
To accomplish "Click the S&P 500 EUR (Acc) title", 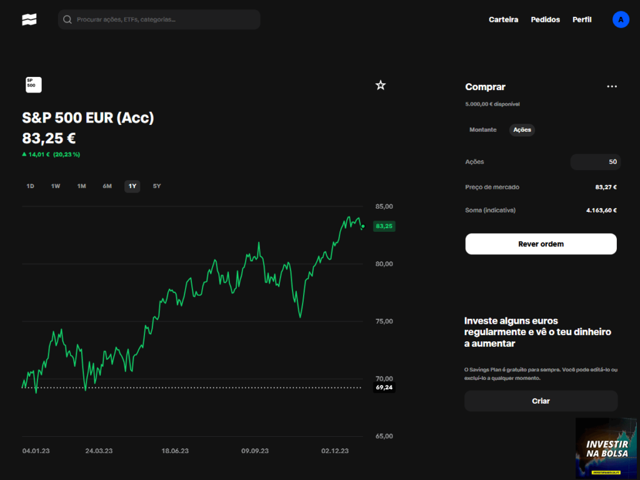I will [88, 117].
